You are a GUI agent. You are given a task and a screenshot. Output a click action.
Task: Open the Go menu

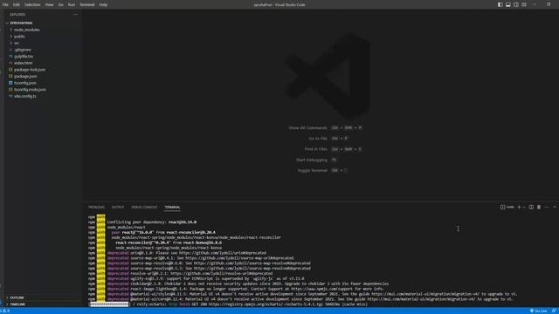coord(61,4)
